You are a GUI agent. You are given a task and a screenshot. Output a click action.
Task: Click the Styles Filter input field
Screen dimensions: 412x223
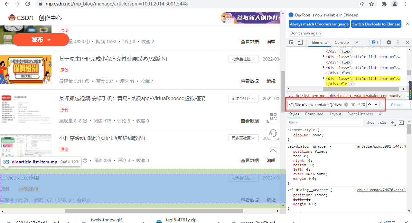[x=325, y=122]
